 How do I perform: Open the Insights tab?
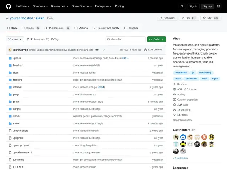point(131,28)
